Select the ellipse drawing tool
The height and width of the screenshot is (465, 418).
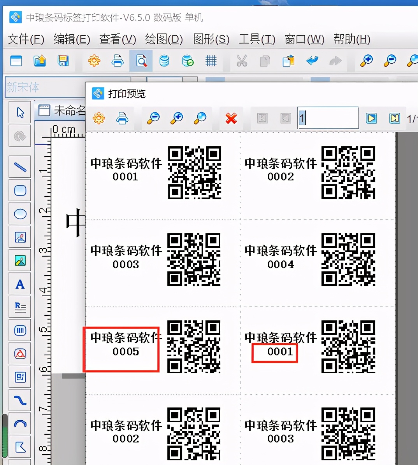pos(20,214)
